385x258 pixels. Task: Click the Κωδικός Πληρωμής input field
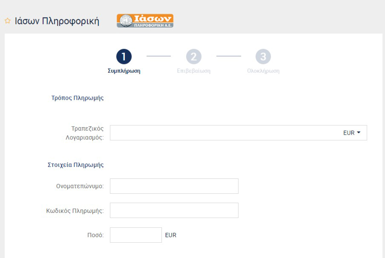coord(174,210)
